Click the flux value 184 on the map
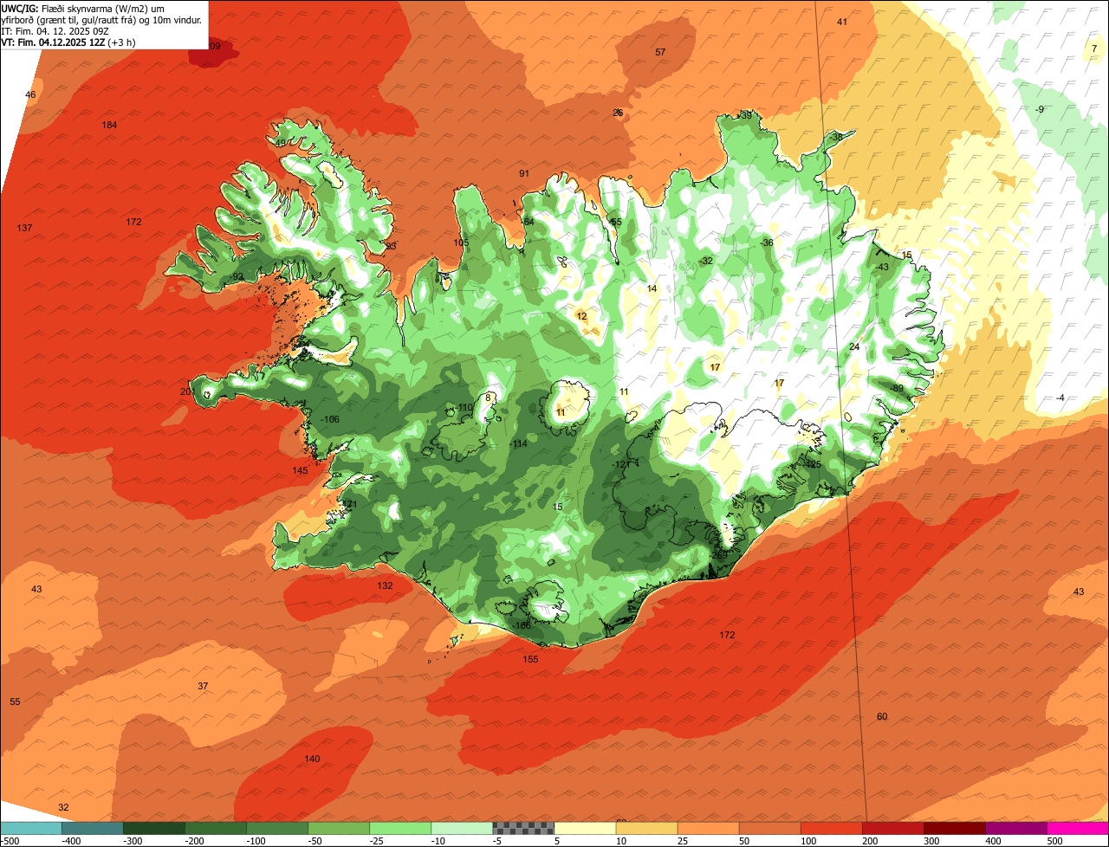 pyautogui.click(x=109, y=125)
